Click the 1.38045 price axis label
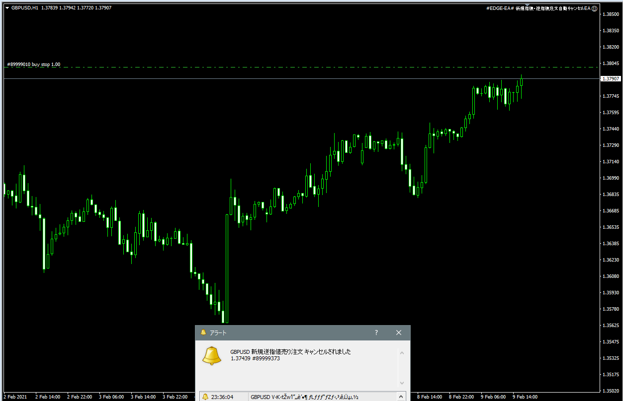Viewport: 623px width, 401px height. pyautogui.click(x=611, y=64)
